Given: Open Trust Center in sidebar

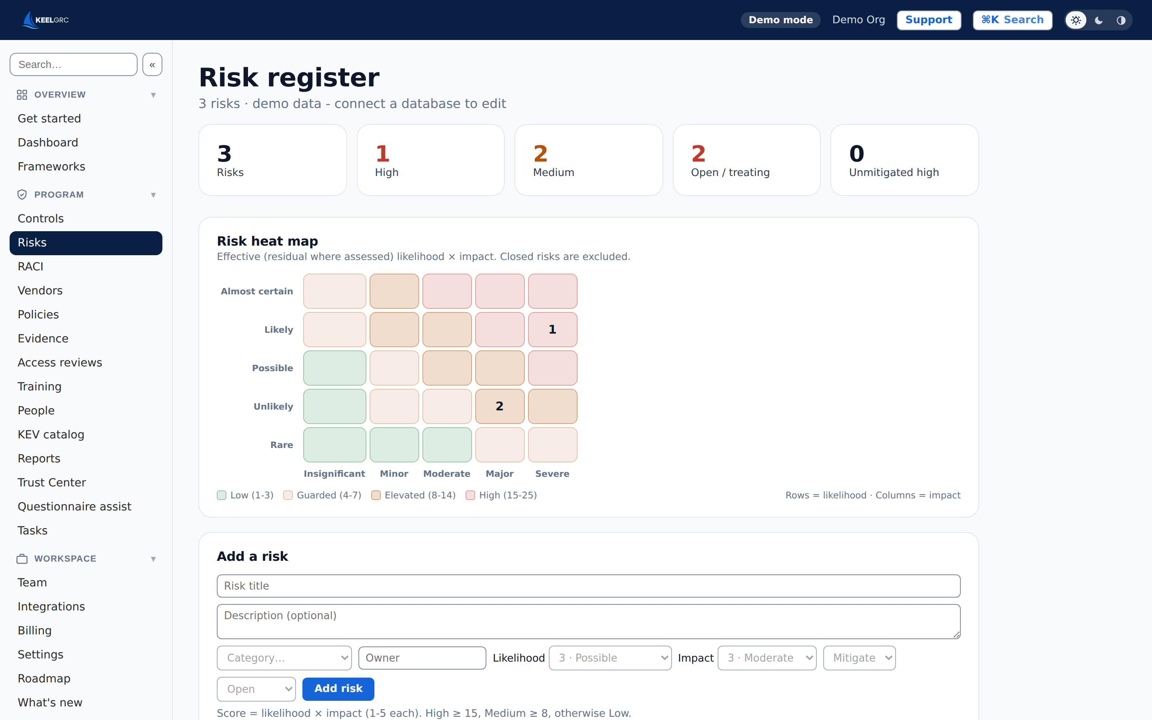Looking at the screenshot, I should [86, 483].
